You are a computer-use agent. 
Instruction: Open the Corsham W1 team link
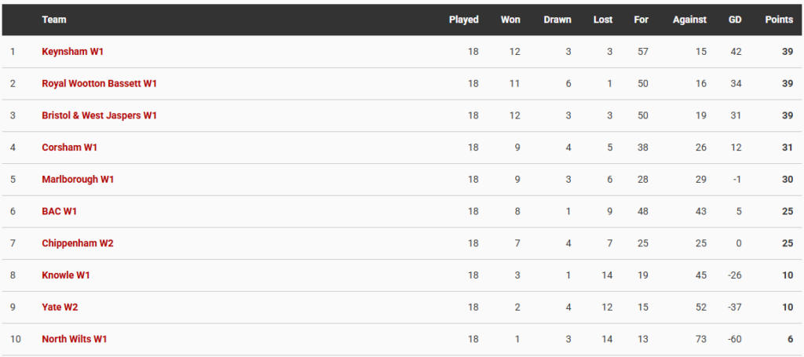(x=70, y=148)
